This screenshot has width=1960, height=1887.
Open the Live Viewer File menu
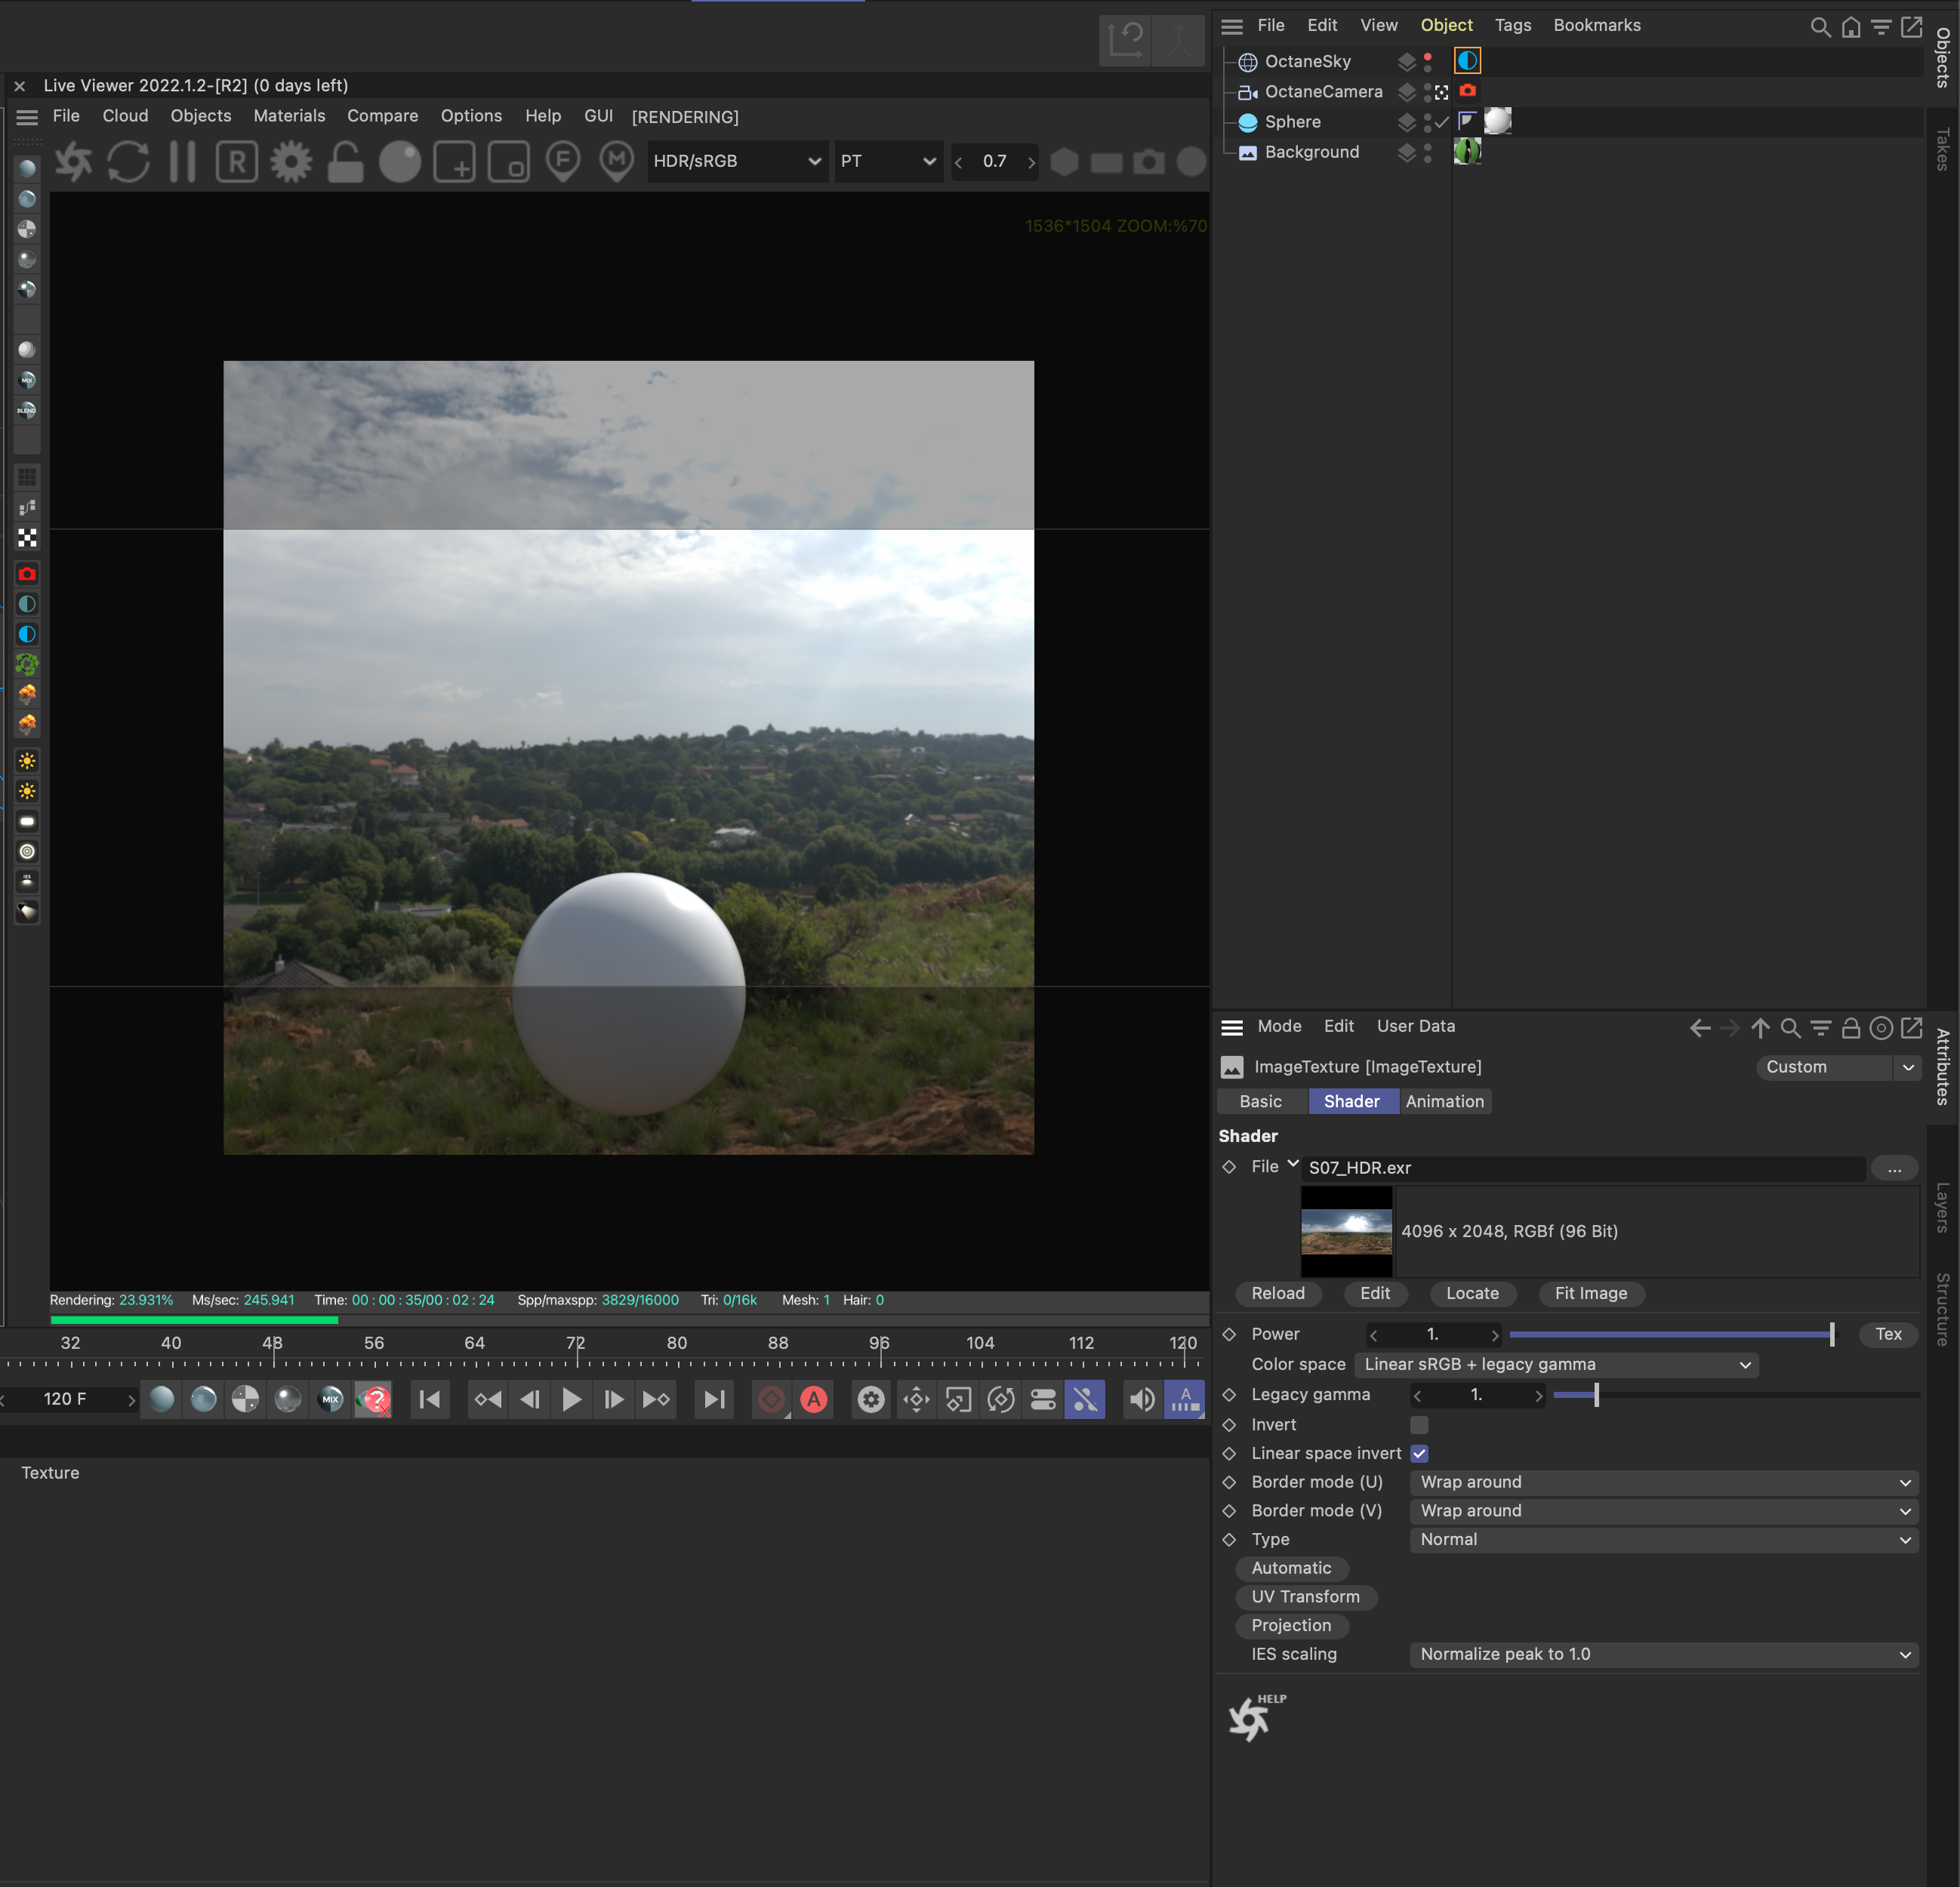[66, 116]
